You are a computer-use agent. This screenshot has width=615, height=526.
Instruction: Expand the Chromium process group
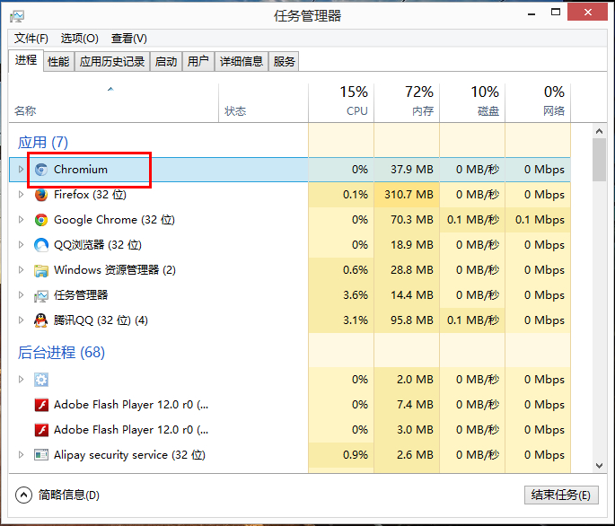point(22,170)
